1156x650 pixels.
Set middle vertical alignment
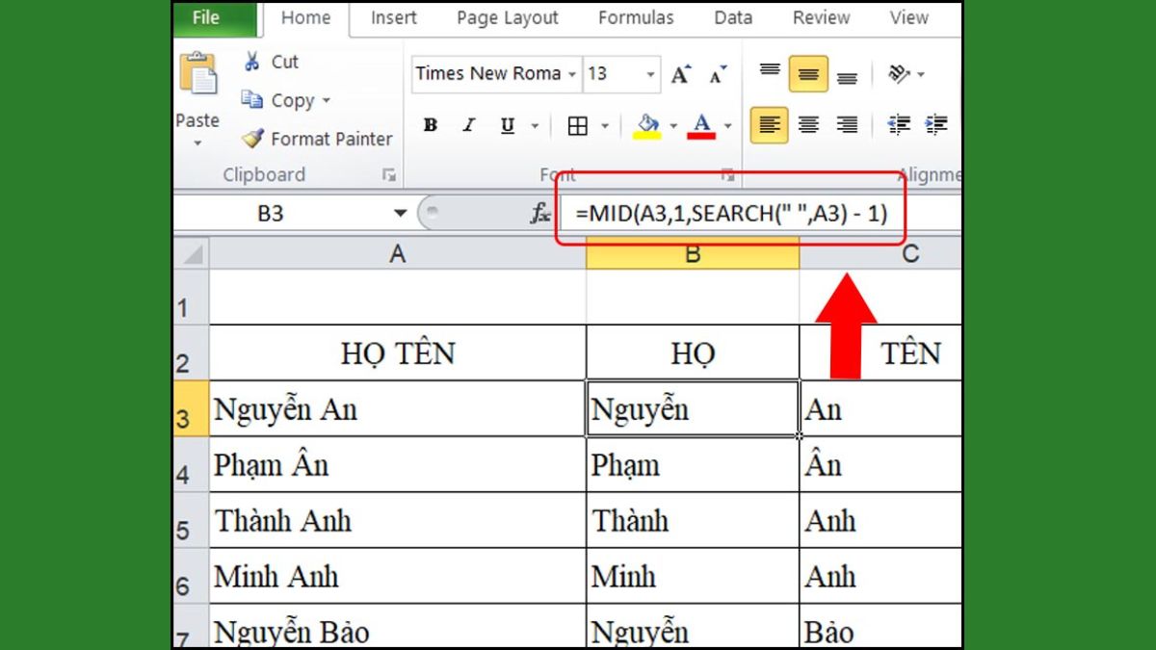click(808, 74)
